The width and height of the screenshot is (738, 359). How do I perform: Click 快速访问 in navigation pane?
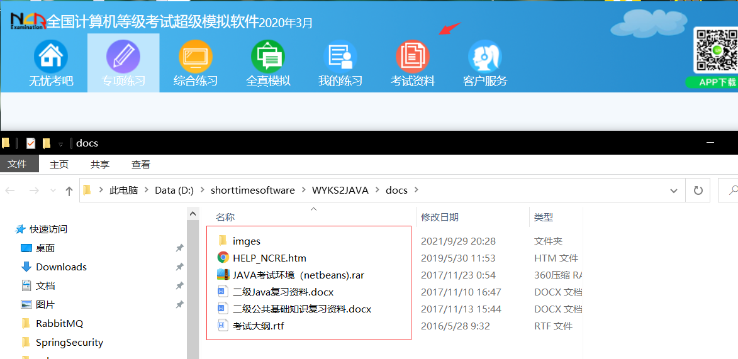(x=48, y=229)
